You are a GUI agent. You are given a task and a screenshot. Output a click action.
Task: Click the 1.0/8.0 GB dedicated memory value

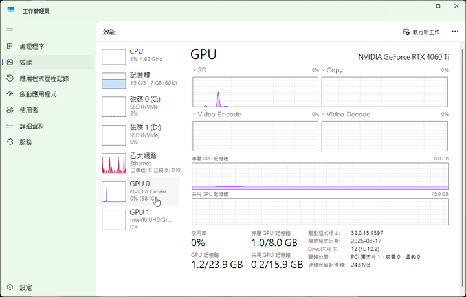(274, 243)
